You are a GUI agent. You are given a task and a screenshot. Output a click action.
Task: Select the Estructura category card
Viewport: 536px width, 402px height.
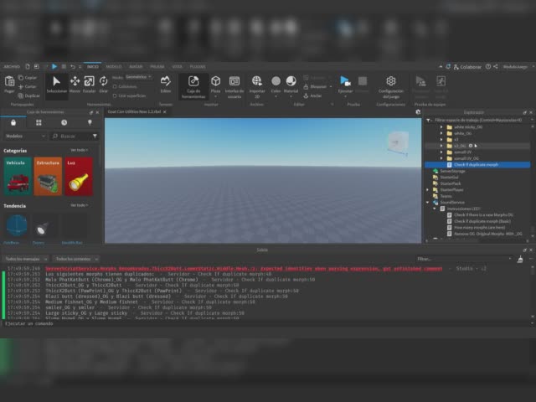(x=48, y=177)
